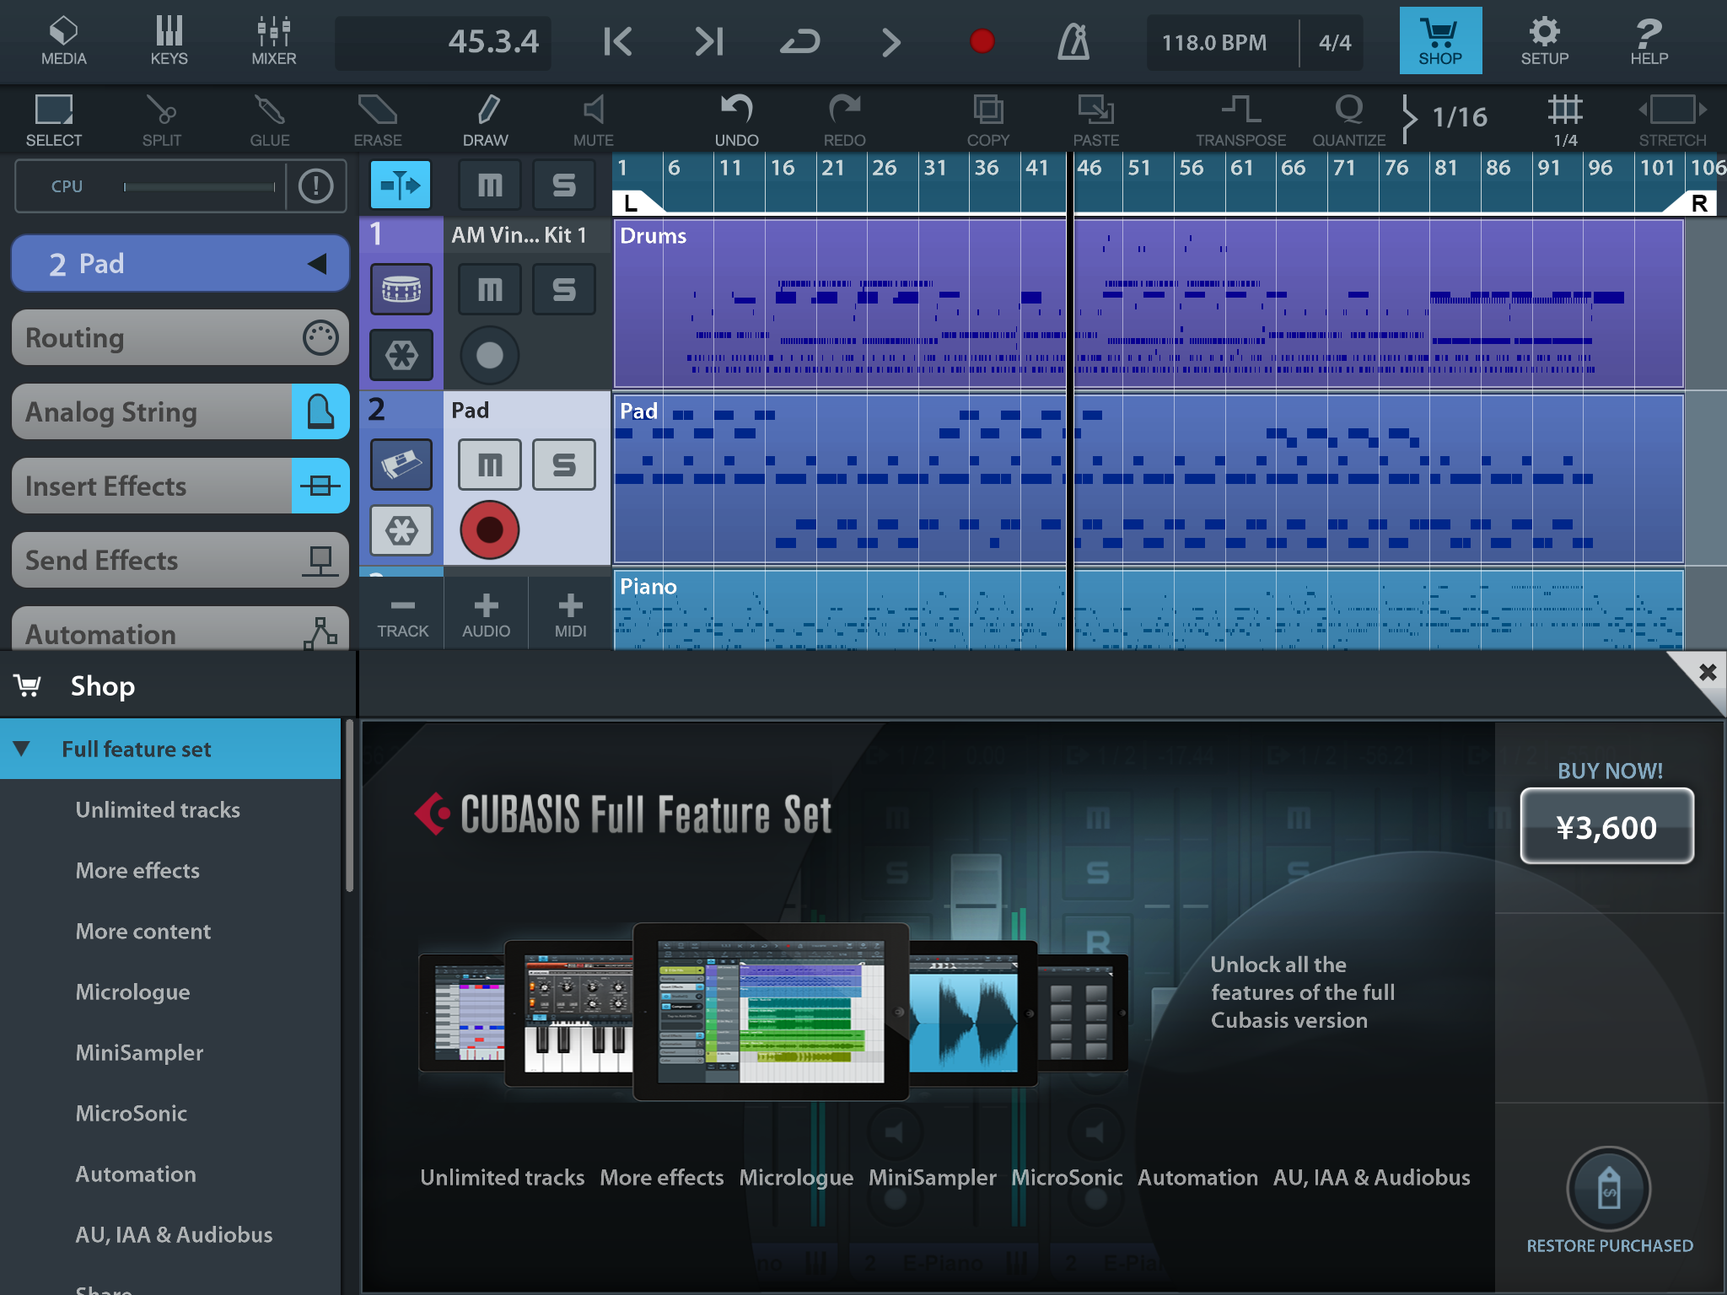Open the Transpose function
The image size is (1727, 1295).
pos(1241,120)
